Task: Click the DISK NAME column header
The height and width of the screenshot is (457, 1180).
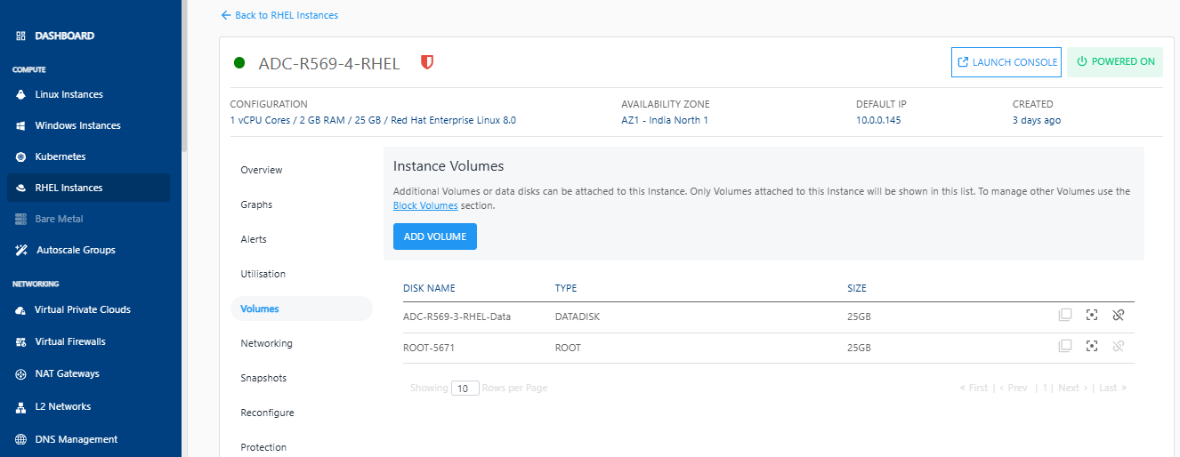Action: (429, 288)
